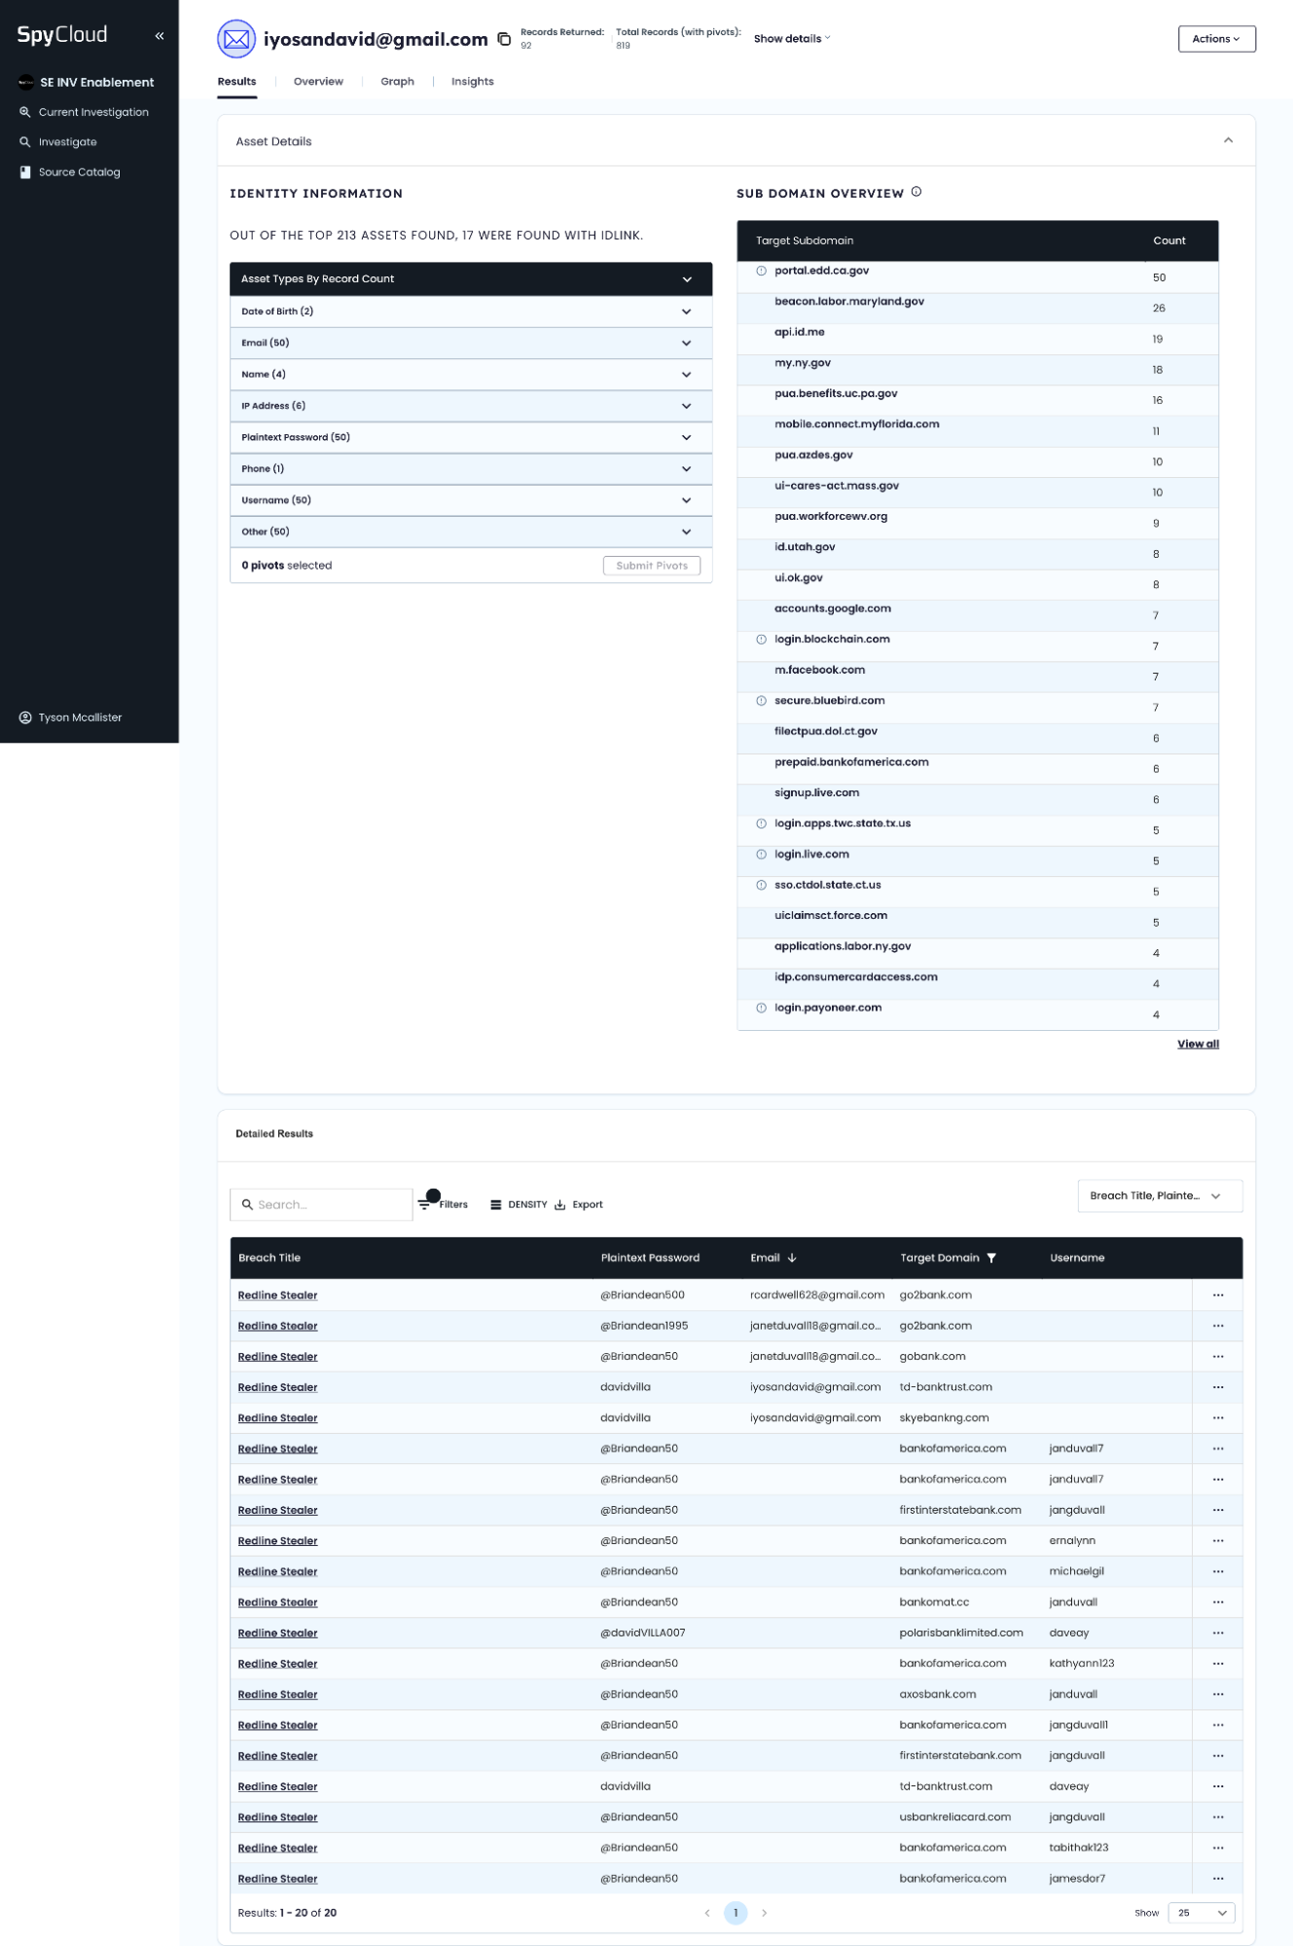
Task: Go to the previous results page arrow
Action: (x=707, y=1913)
